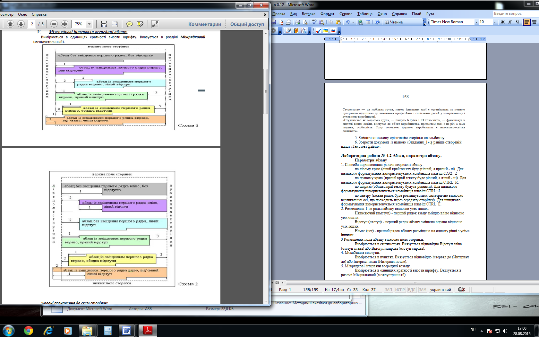Insert table via Word toolbar icon

click(368, 22)
